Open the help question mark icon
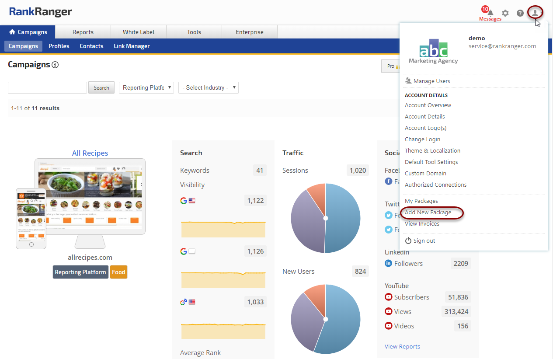 [x=520, y=13]
